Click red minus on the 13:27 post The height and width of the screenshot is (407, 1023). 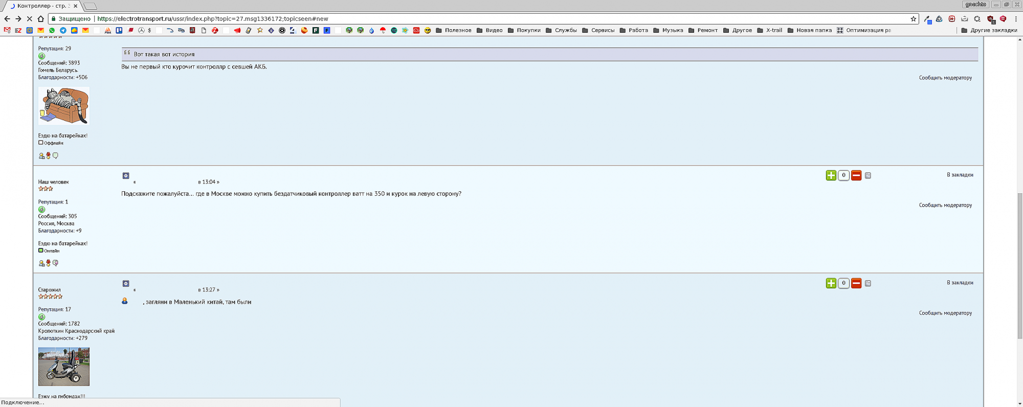(x=856, y=283)
